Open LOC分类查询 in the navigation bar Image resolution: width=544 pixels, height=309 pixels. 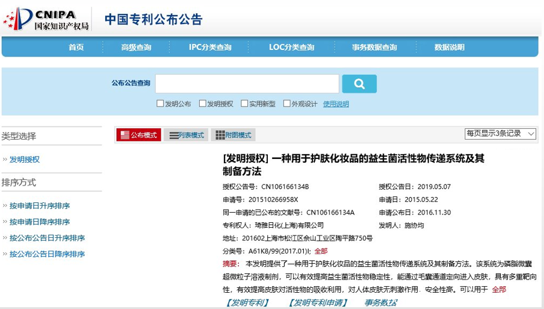tap(291, 47)
